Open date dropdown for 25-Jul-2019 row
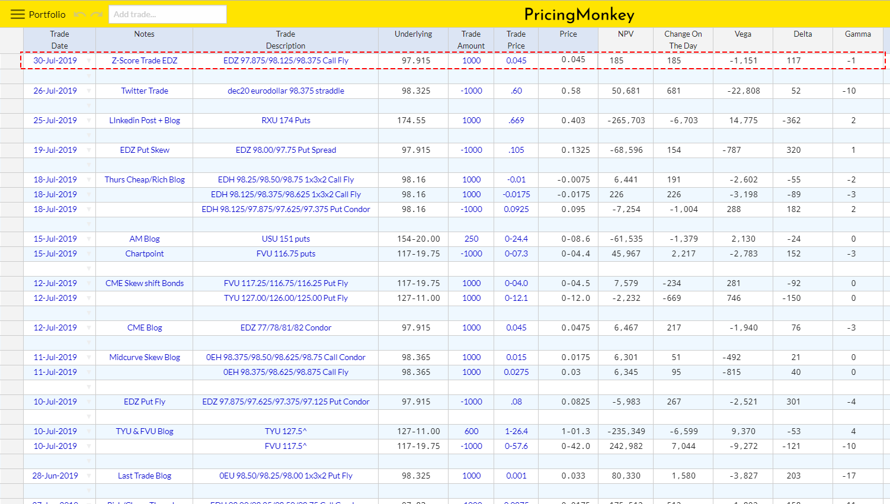Image resolution: width=890 pixels, height=504 pixels. pyautogui.click(x=89, y=120)
